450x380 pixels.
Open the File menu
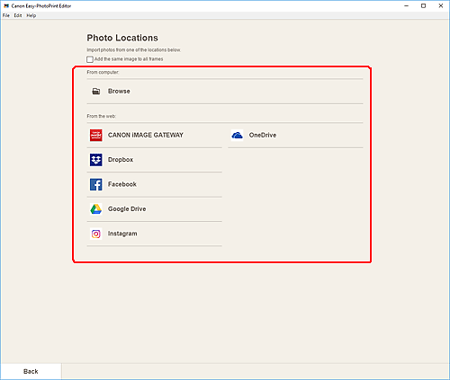6,15
